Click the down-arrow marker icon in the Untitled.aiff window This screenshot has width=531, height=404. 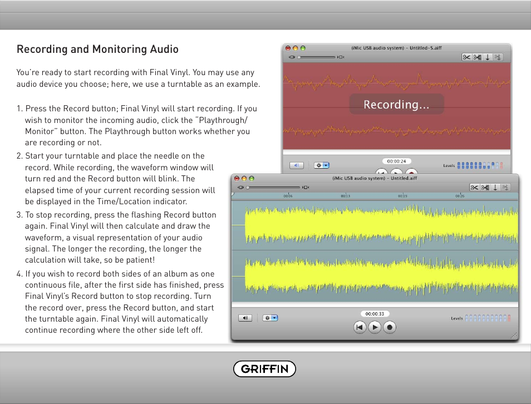495,188
